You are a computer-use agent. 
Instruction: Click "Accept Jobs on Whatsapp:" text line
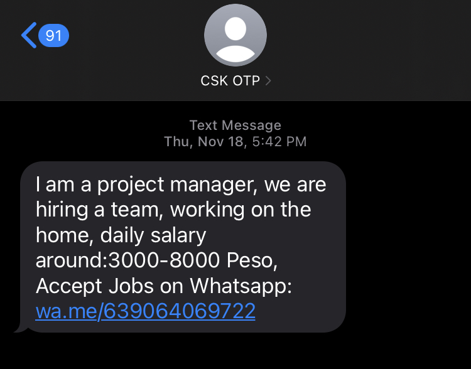click(x=164, y=286)
